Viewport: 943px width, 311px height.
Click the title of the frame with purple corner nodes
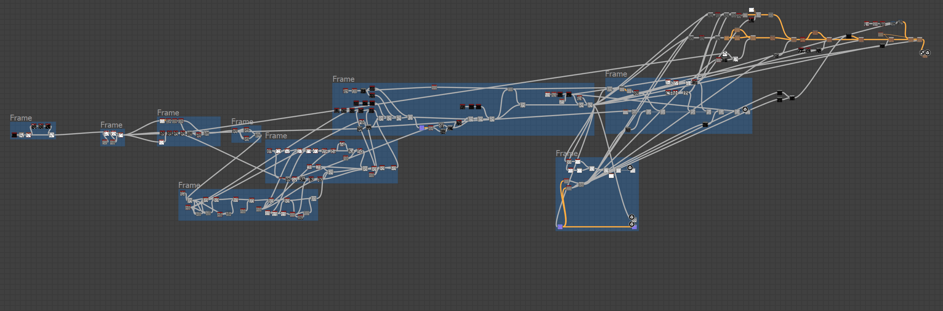click(566, 153)
